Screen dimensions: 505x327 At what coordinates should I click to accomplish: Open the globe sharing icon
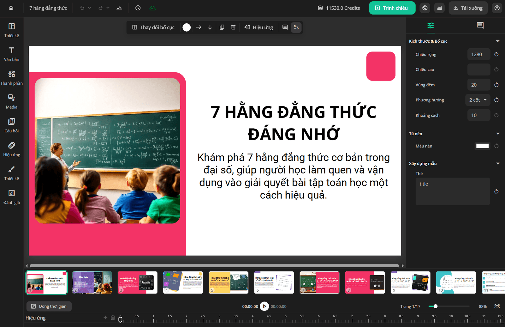click(x=425, y=8)
